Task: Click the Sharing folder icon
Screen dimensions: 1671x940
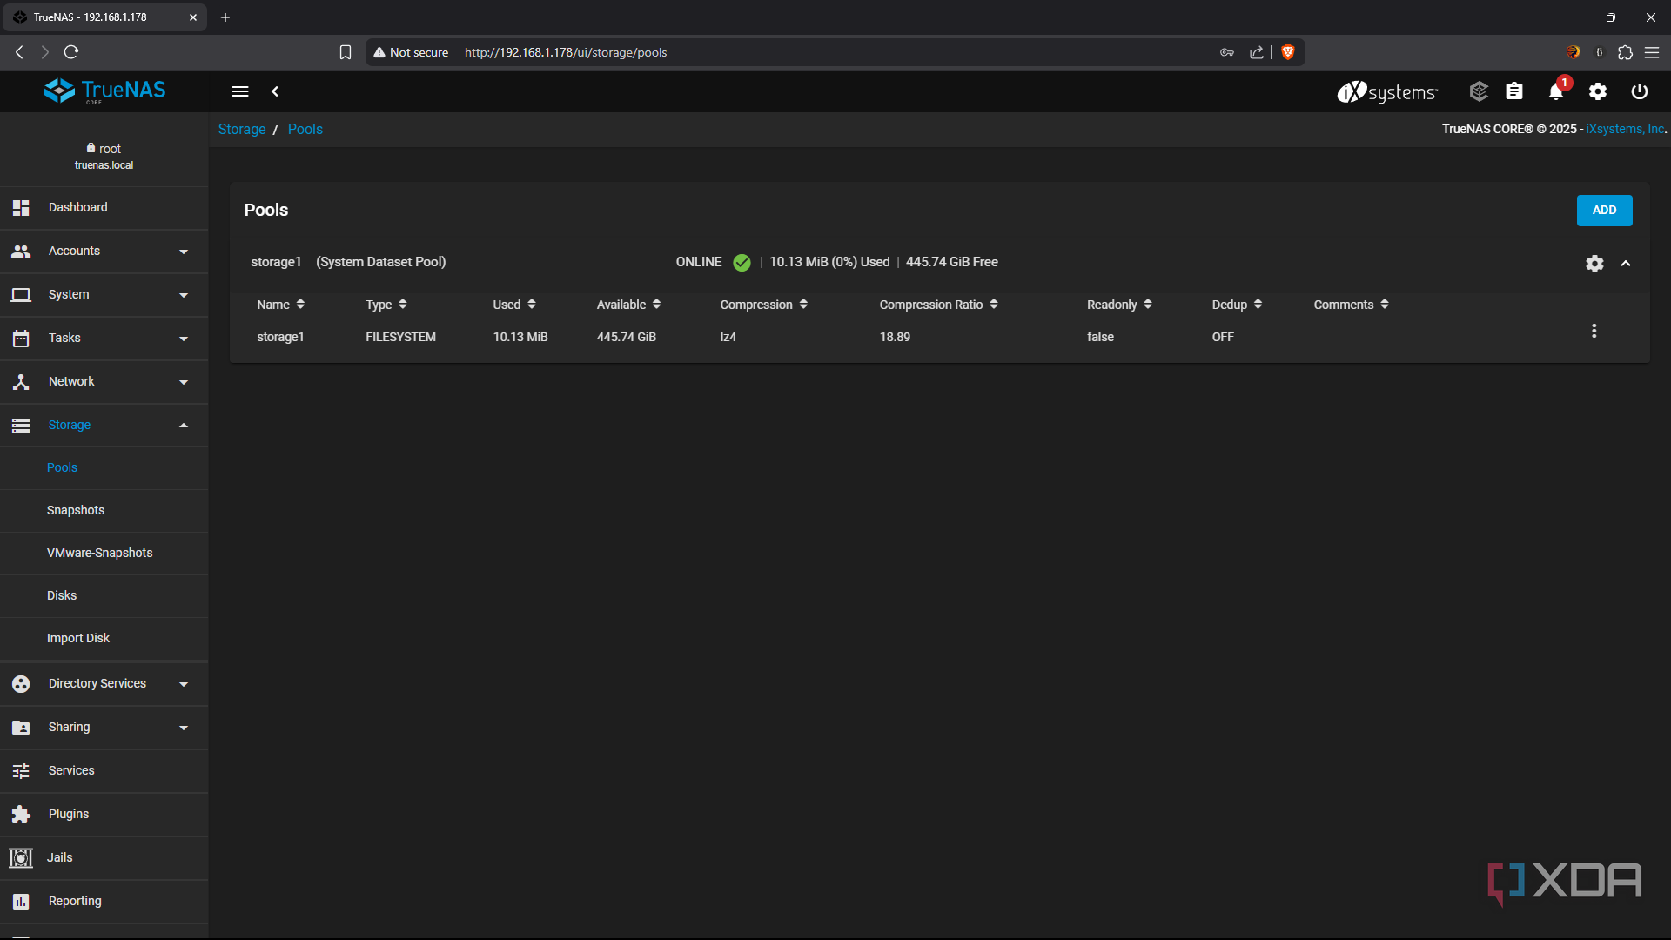Action: pyautogui.click(x=21, y=728)
